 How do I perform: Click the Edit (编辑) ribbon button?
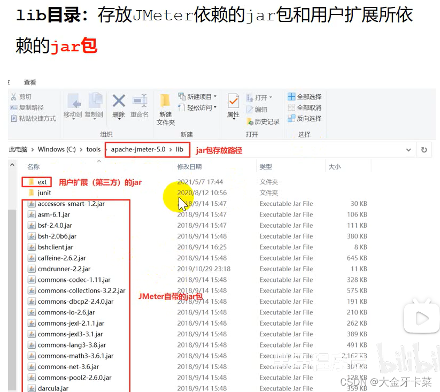[257, 110]
